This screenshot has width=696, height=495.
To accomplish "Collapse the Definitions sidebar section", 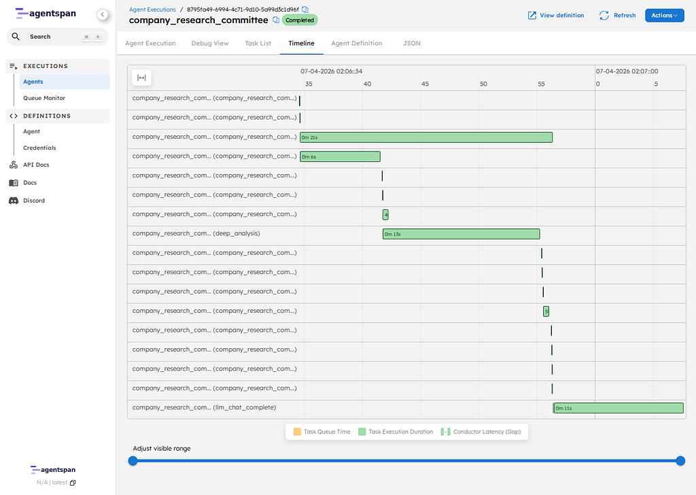I will (46, 116).
